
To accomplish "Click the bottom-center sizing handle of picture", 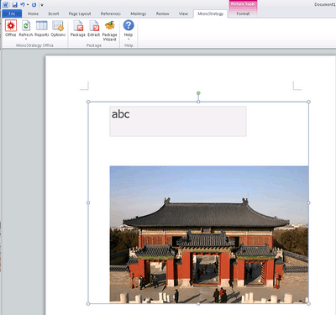I will [198, 303].
